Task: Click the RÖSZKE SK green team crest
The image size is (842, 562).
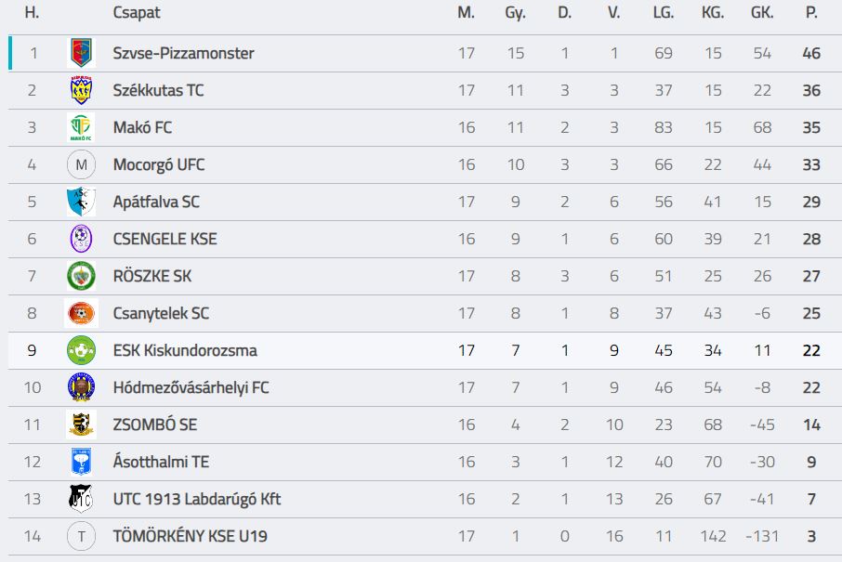Action: click(x=81, y=276)
